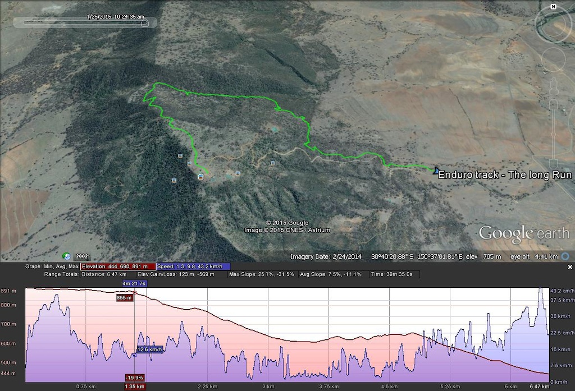The width and height of the screenshot is (575, 391).
Task: Click the time slider handle at its right end
Action: [145, 23]
